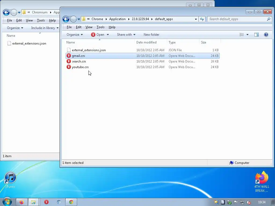The height and width of the screenshot is (206, 275).
Task: Open the 4TH WALL BREAK Firefox desktop shortcut
Action: (262, 182)
